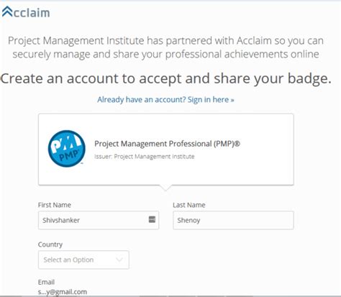Select the masked gmail.com email address
Image resolution: width=341 pixels, height=297 pixels.
(63, 292)
